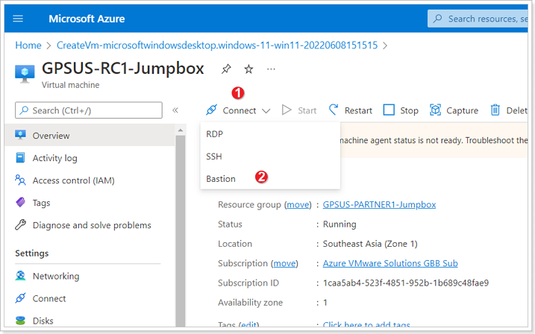The height and width of the screenshot is (334, 535).
Task: Click the Tags purple icon
Action: click(20, 203)
